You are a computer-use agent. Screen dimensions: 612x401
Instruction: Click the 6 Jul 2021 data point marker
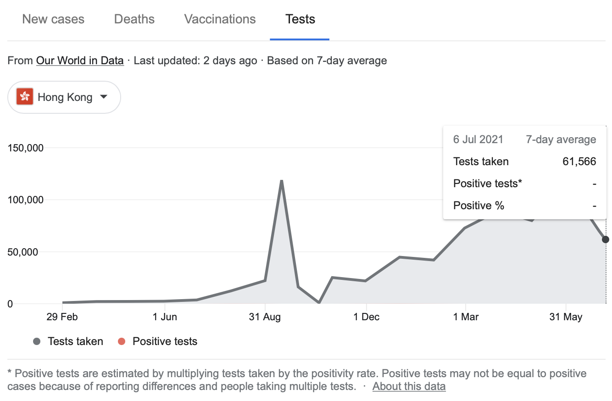(x=606, y=239)
